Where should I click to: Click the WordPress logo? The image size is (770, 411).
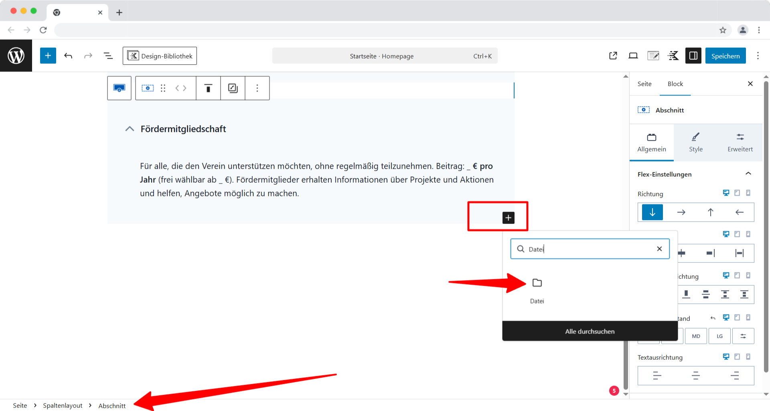tap(16, 55)
